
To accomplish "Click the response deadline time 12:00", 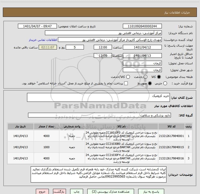I will [x=103, y=47].
